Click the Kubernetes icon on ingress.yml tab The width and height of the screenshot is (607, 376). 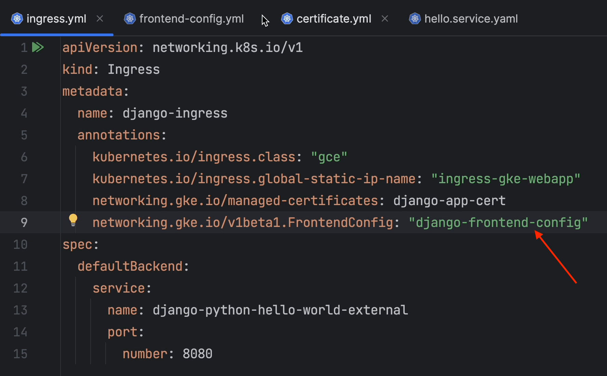[17, 18]
